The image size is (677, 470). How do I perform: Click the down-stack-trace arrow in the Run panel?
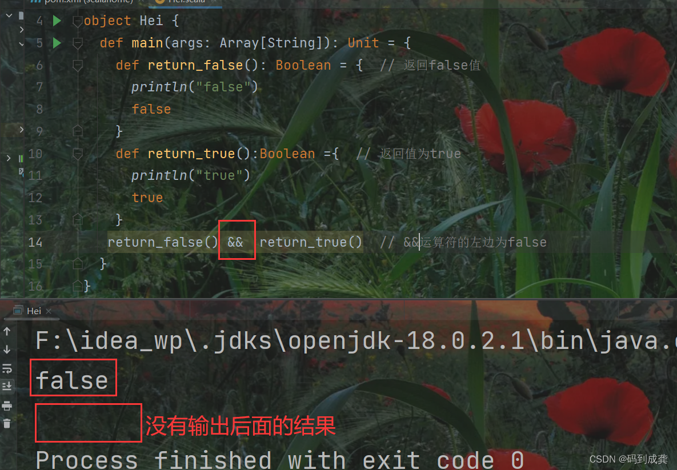7,350
